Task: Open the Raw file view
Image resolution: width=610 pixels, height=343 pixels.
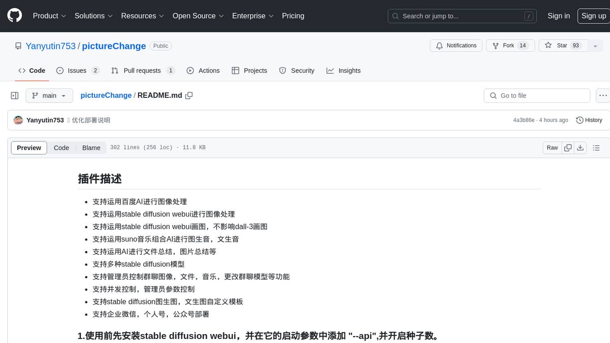Action: (x=552, y=148)
